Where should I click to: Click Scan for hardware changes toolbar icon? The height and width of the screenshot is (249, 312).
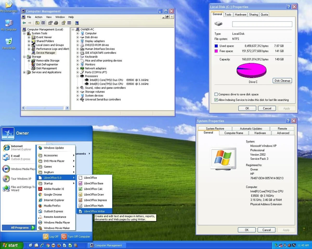click(77, 23)
